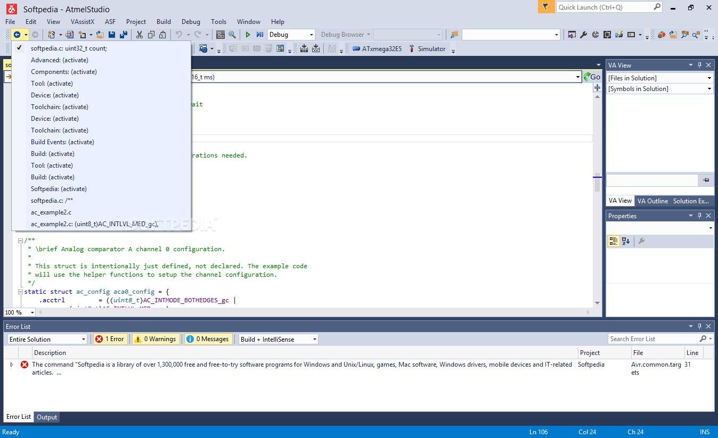Viewport: 718px width, 438px height.
Task: Click the Copy icon in toolbar
Action: pyautogui.click(x=151, y=35)
